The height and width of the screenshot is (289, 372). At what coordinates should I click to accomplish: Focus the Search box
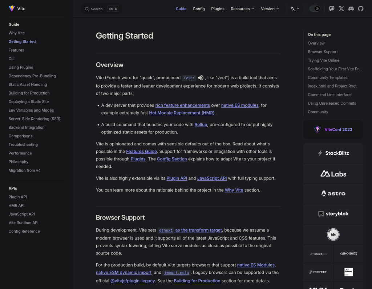tap(102, 9)
